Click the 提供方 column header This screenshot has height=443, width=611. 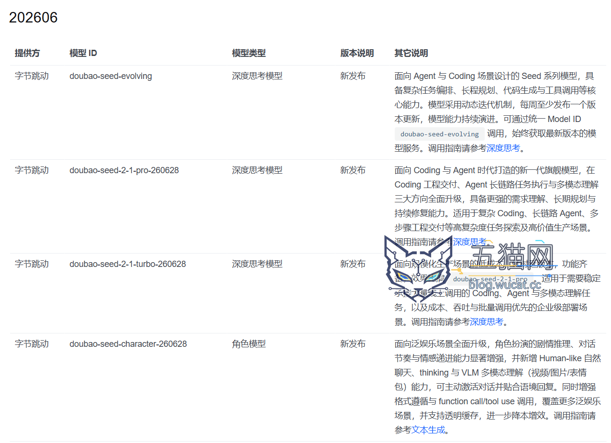(x=27, y=53)
